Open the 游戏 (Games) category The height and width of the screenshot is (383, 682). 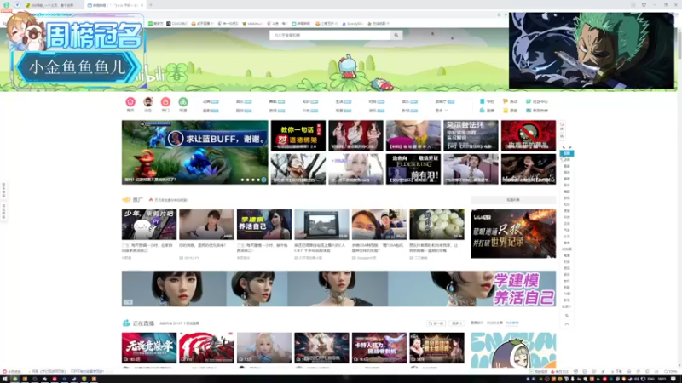tap(276, 111)
